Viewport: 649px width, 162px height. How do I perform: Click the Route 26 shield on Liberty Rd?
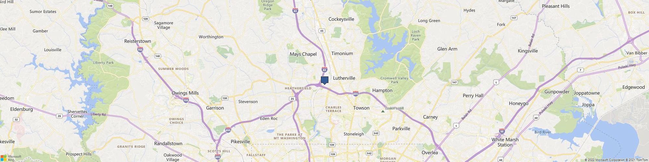point(59,116)
